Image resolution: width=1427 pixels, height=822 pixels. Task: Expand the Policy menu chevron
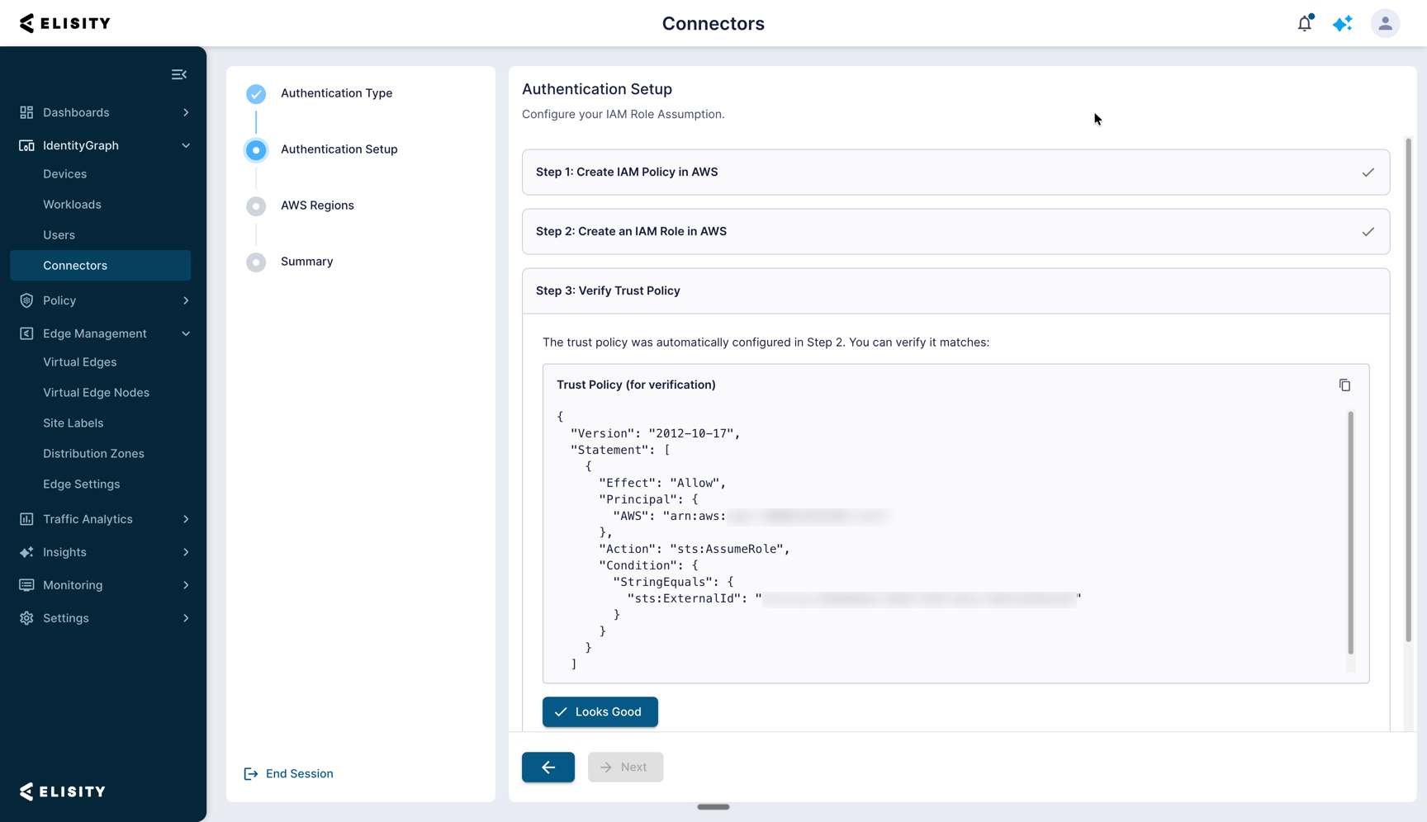[x=186, y=300]
